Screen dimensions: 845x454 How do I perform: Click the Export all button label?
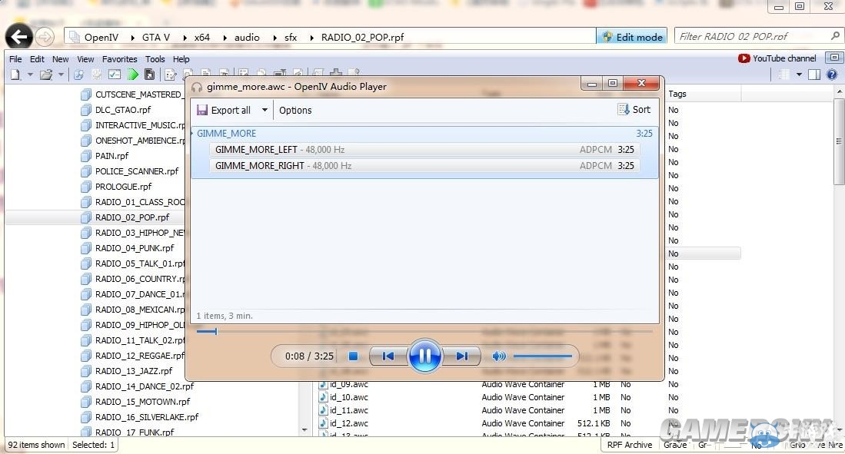(x=231, y=110)
